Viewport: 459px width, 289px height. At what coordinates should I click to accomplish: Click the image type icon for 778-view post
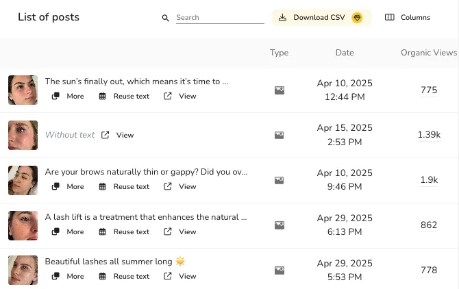[279, 271]
